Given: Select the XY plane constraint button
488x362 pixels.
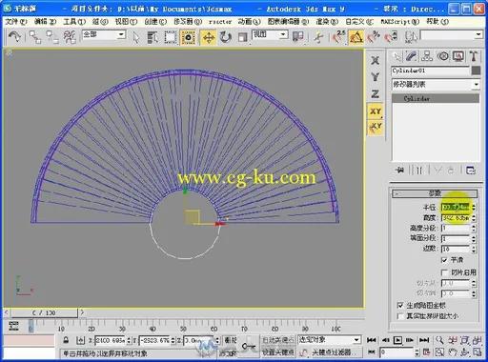Looking at the screenshot, I should point(376,111).
